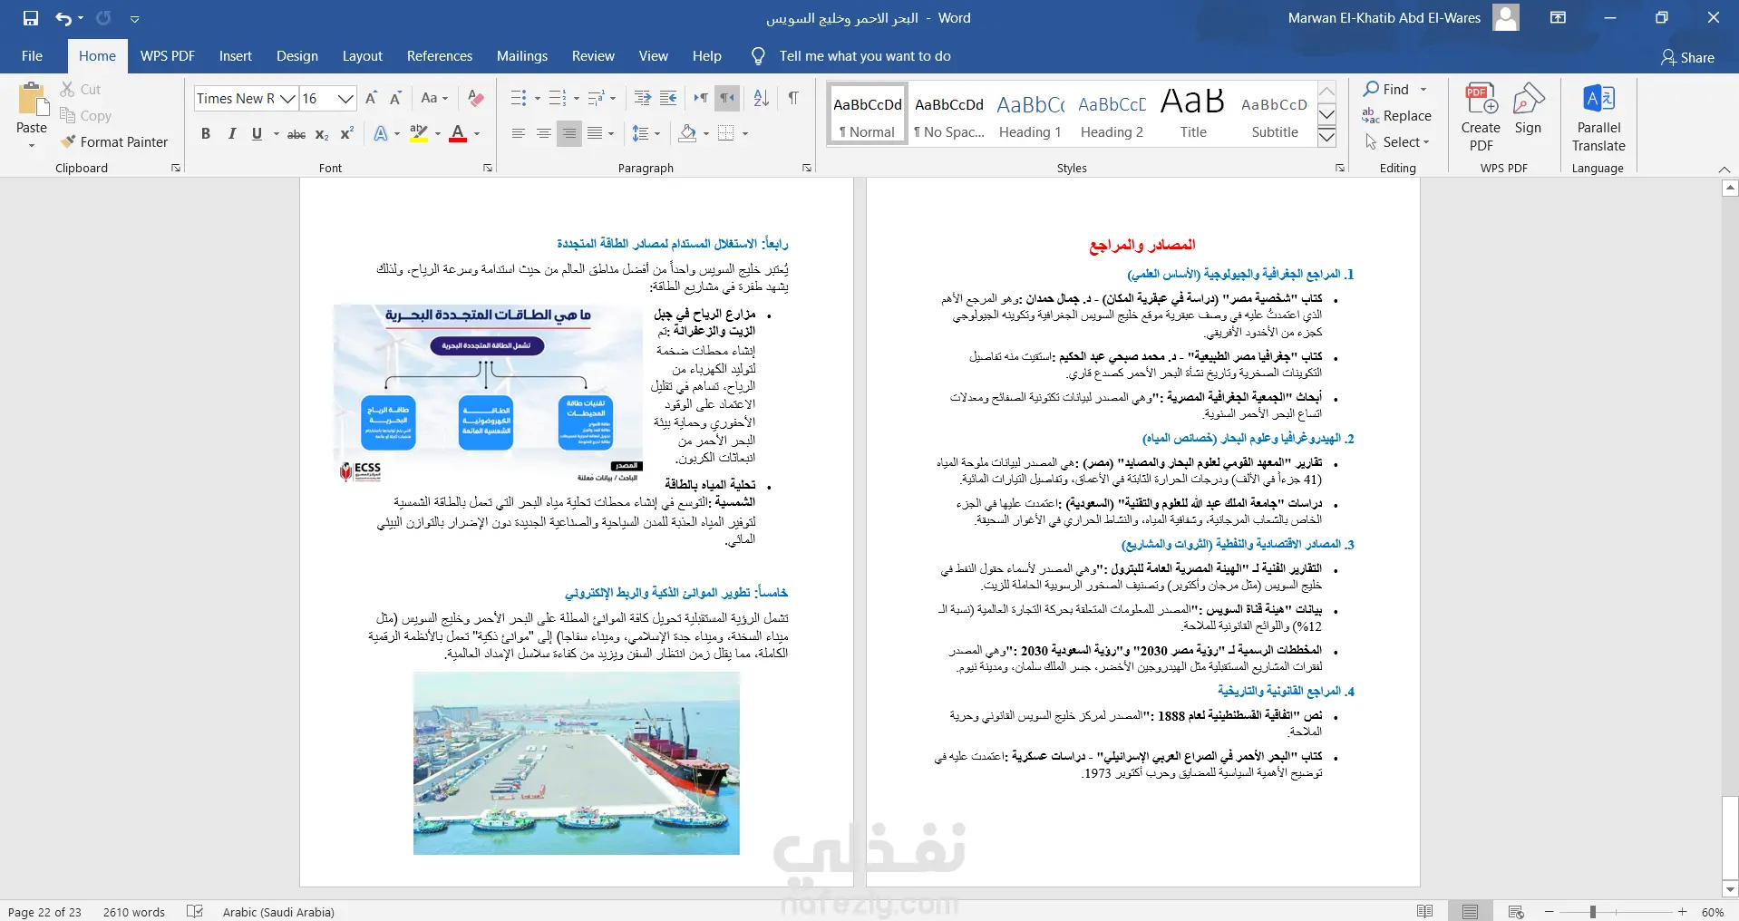
Task: Open the font size dropdown
Action: tap(345, 98)
